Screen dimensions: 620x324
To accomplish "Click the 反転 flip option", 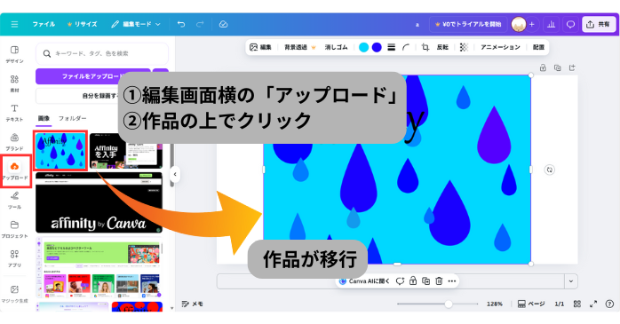I will point(442,47).
